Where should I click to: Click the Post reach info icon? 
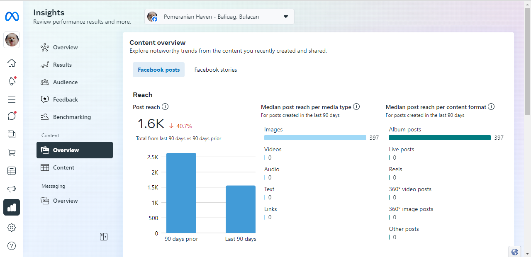[x=165, y=107]
